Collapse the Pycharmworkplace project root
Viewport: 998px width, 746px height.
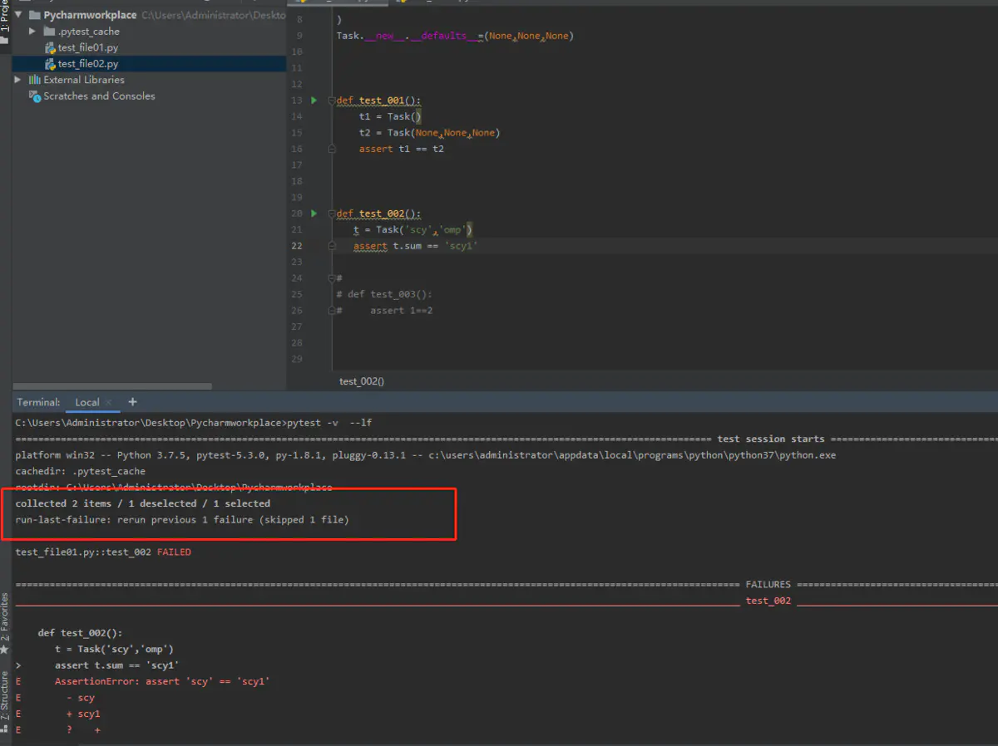[17, 15]
